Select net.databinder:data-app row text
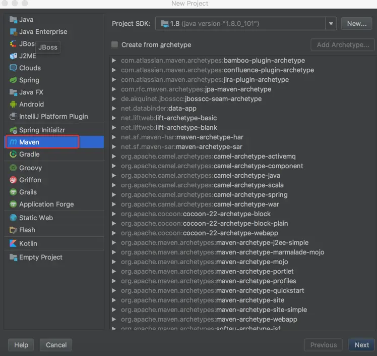Viewport: 377px width, 356px height. click(159, 109)
